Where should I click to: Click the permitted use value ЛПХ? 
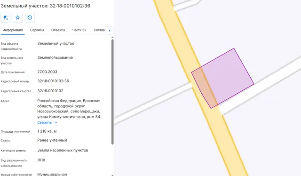point(41,160)
